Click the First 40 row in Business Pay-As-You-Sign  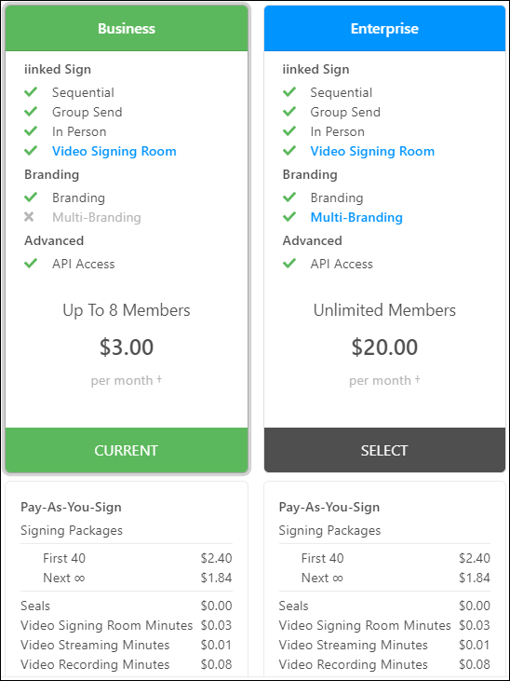pyautogui.click(x=127, y=558)
